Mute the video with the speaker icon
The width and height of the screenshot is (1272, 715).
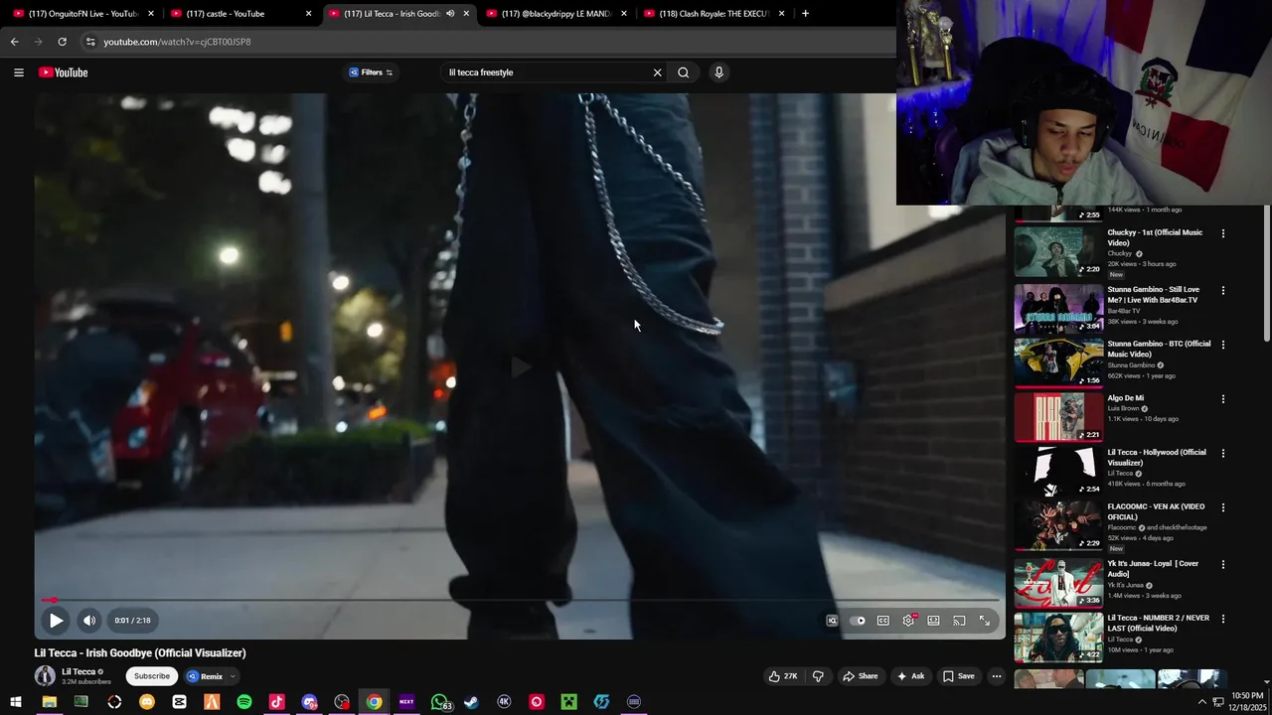pos(89,621)
